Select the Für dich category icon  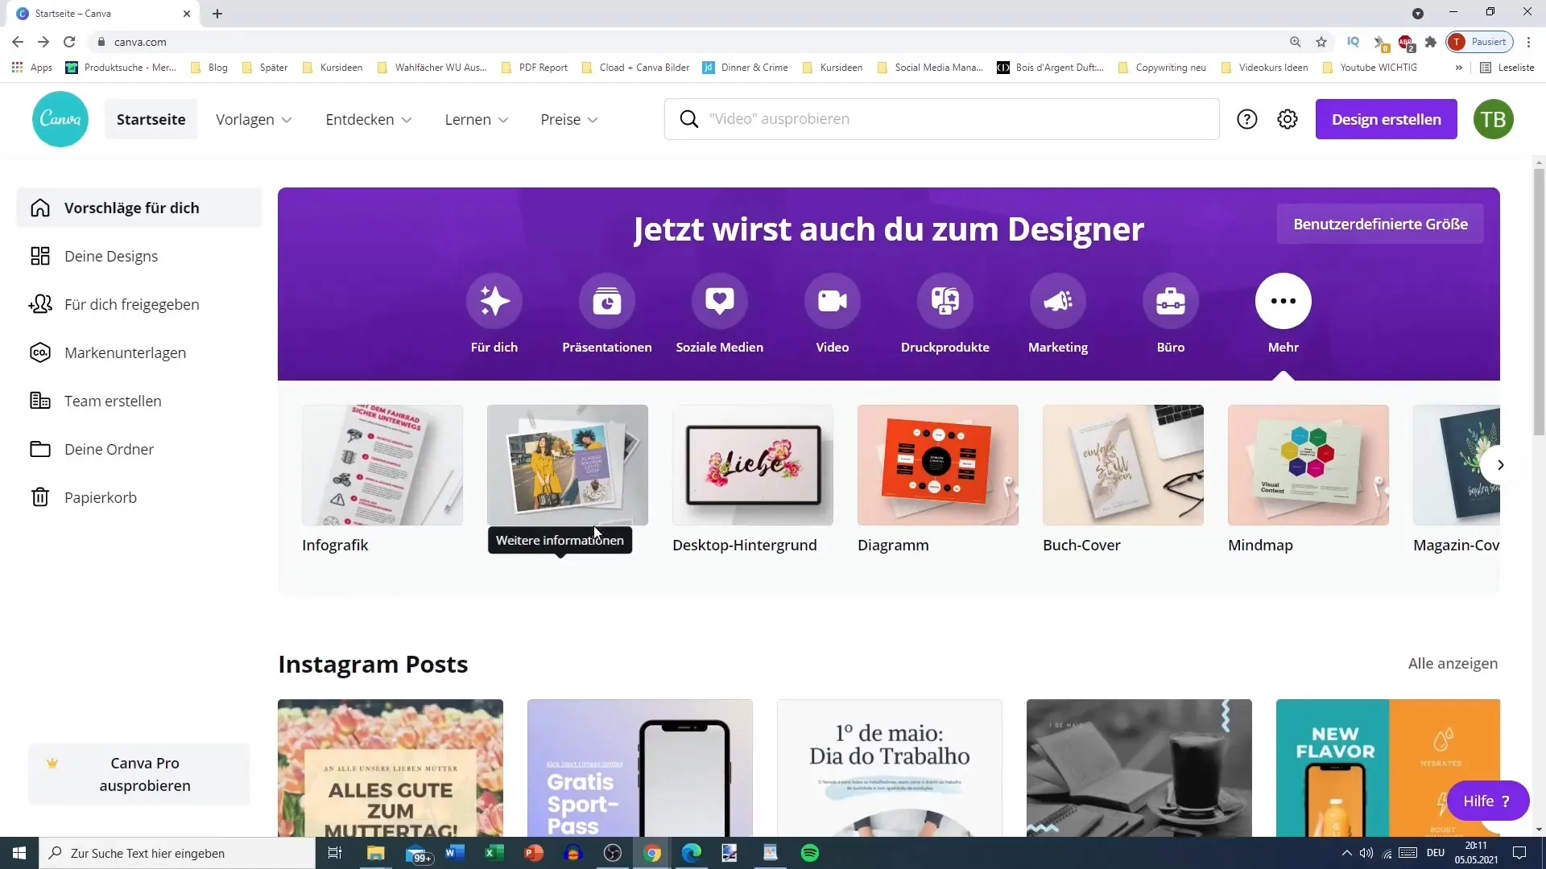494,301
